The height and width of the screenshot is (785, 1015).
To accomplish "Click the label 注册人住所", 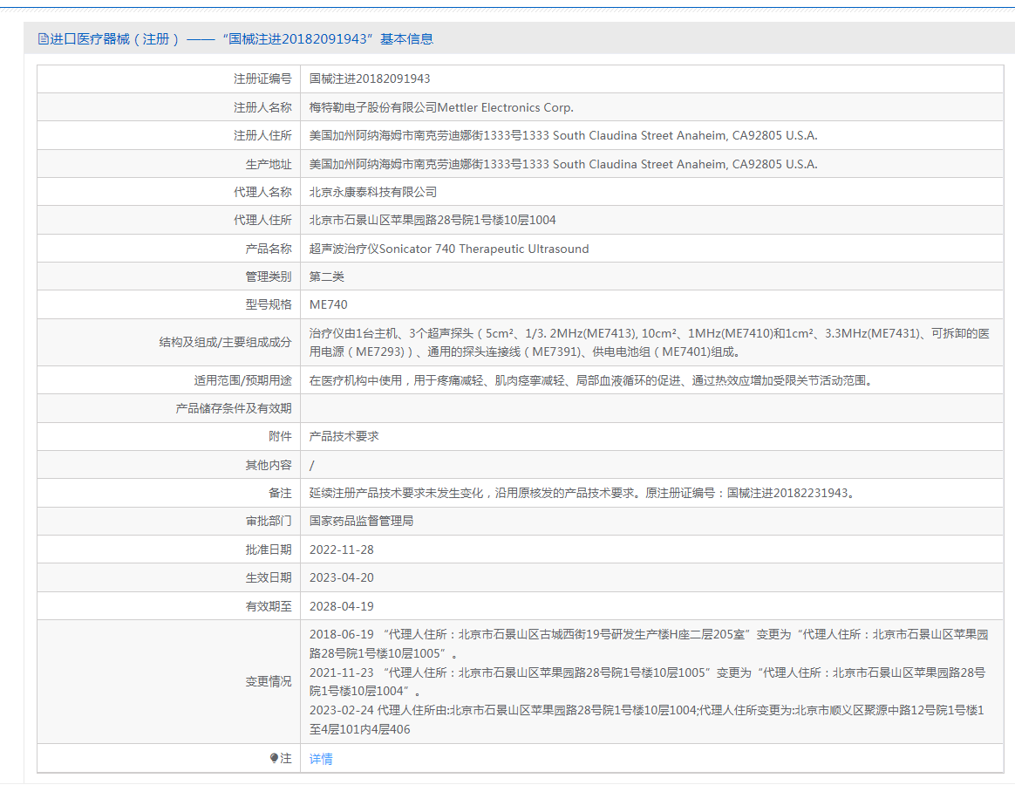I will [262, 135].
